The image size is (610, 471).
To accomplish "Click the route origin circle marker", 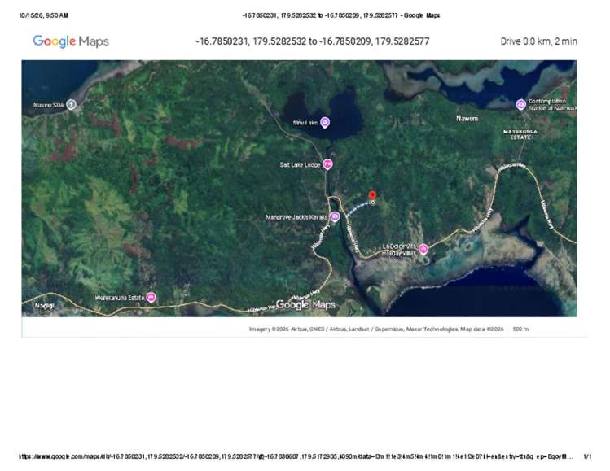I will tap(373, 202).
